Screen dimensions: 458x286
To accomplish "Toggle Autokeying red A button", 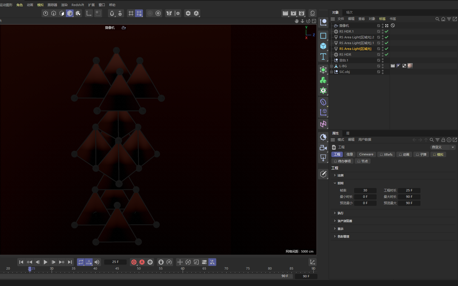I will pos(142,262).
